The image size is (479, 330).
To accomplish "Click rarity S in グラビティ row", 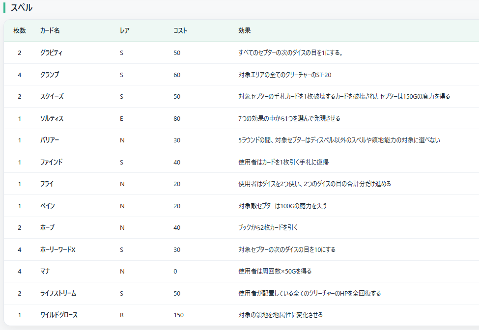I will (121, 53).
